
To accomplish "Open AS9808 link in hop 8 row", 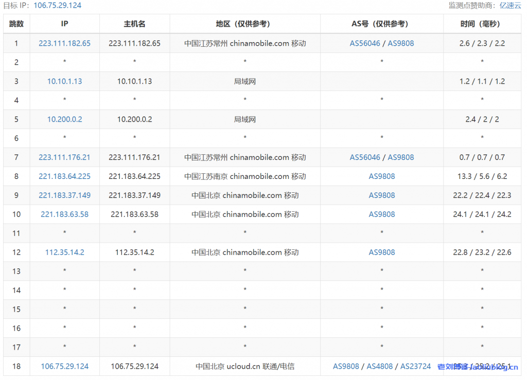I will pyautogui.click(x=382, y=176).
